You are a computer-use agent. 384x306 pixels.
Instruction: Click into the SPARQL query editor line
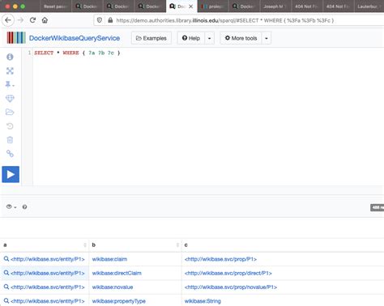77,53
